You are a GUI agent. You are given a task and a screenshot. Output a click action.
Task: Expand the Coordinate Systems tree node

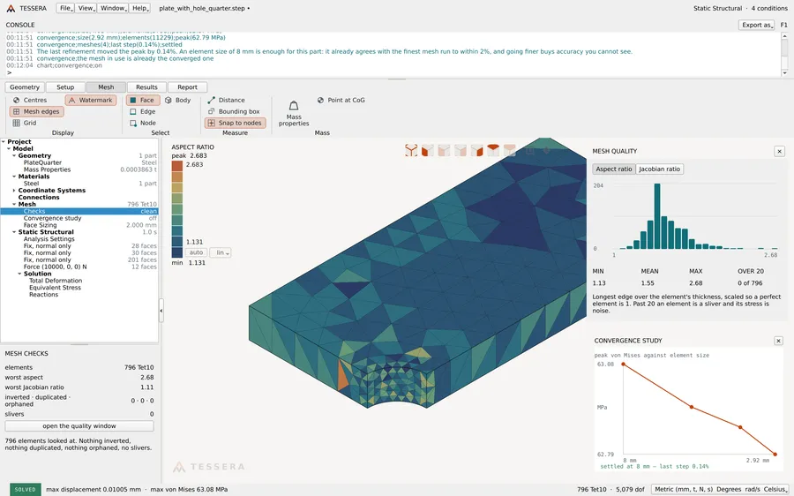pyautogui.click(x=14, y=191)
